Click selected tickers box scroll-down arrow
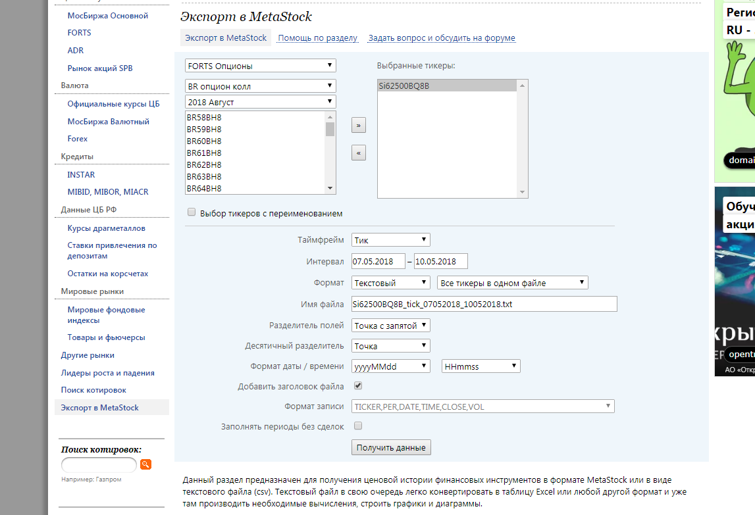 [x=522, y=192]
